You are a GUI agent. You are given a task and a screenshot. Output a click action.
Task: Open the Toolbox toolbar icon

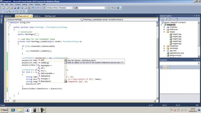pyautogui.click(x=115, y=8)
